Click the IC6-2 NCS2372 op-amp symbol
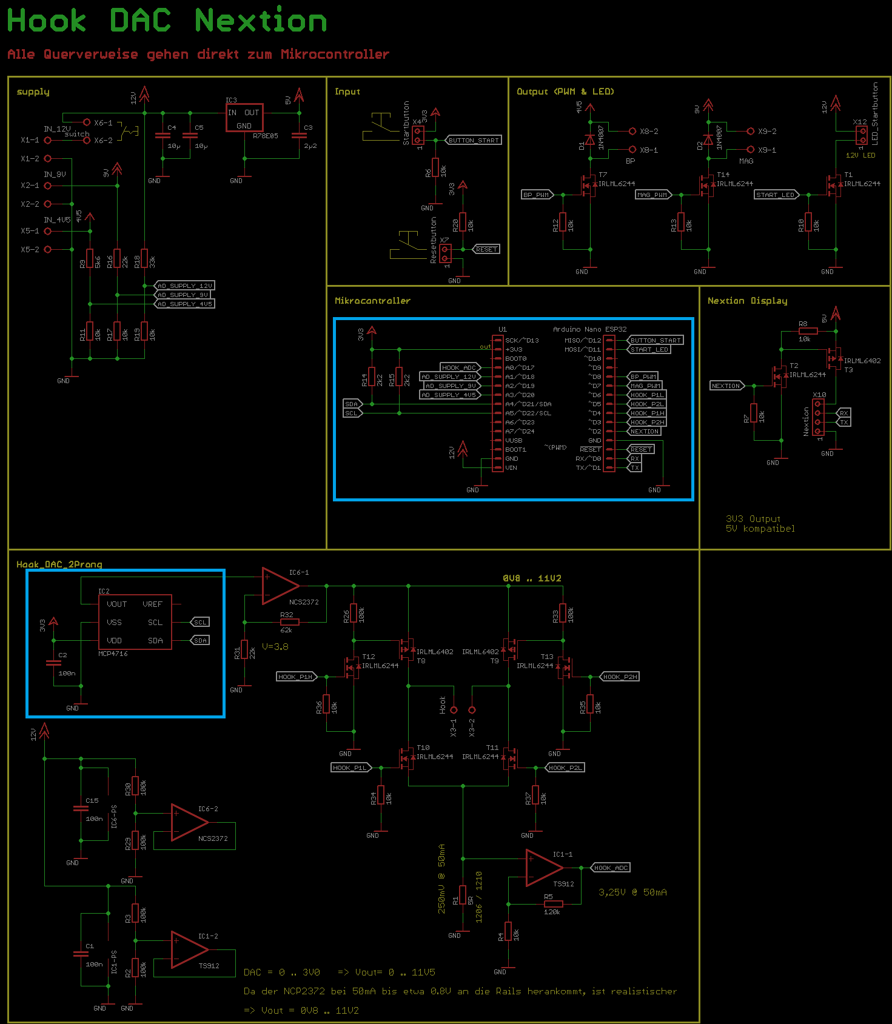This screenshot has height=1024, width=892. tap(190, 823)
